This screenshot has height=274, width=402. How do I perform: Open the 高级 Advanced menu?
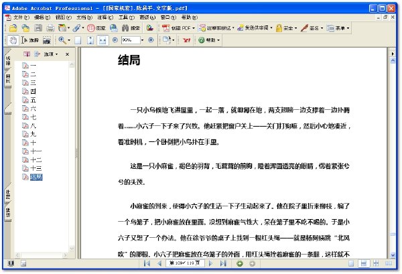pyautogui.click(x=147, y=17)
